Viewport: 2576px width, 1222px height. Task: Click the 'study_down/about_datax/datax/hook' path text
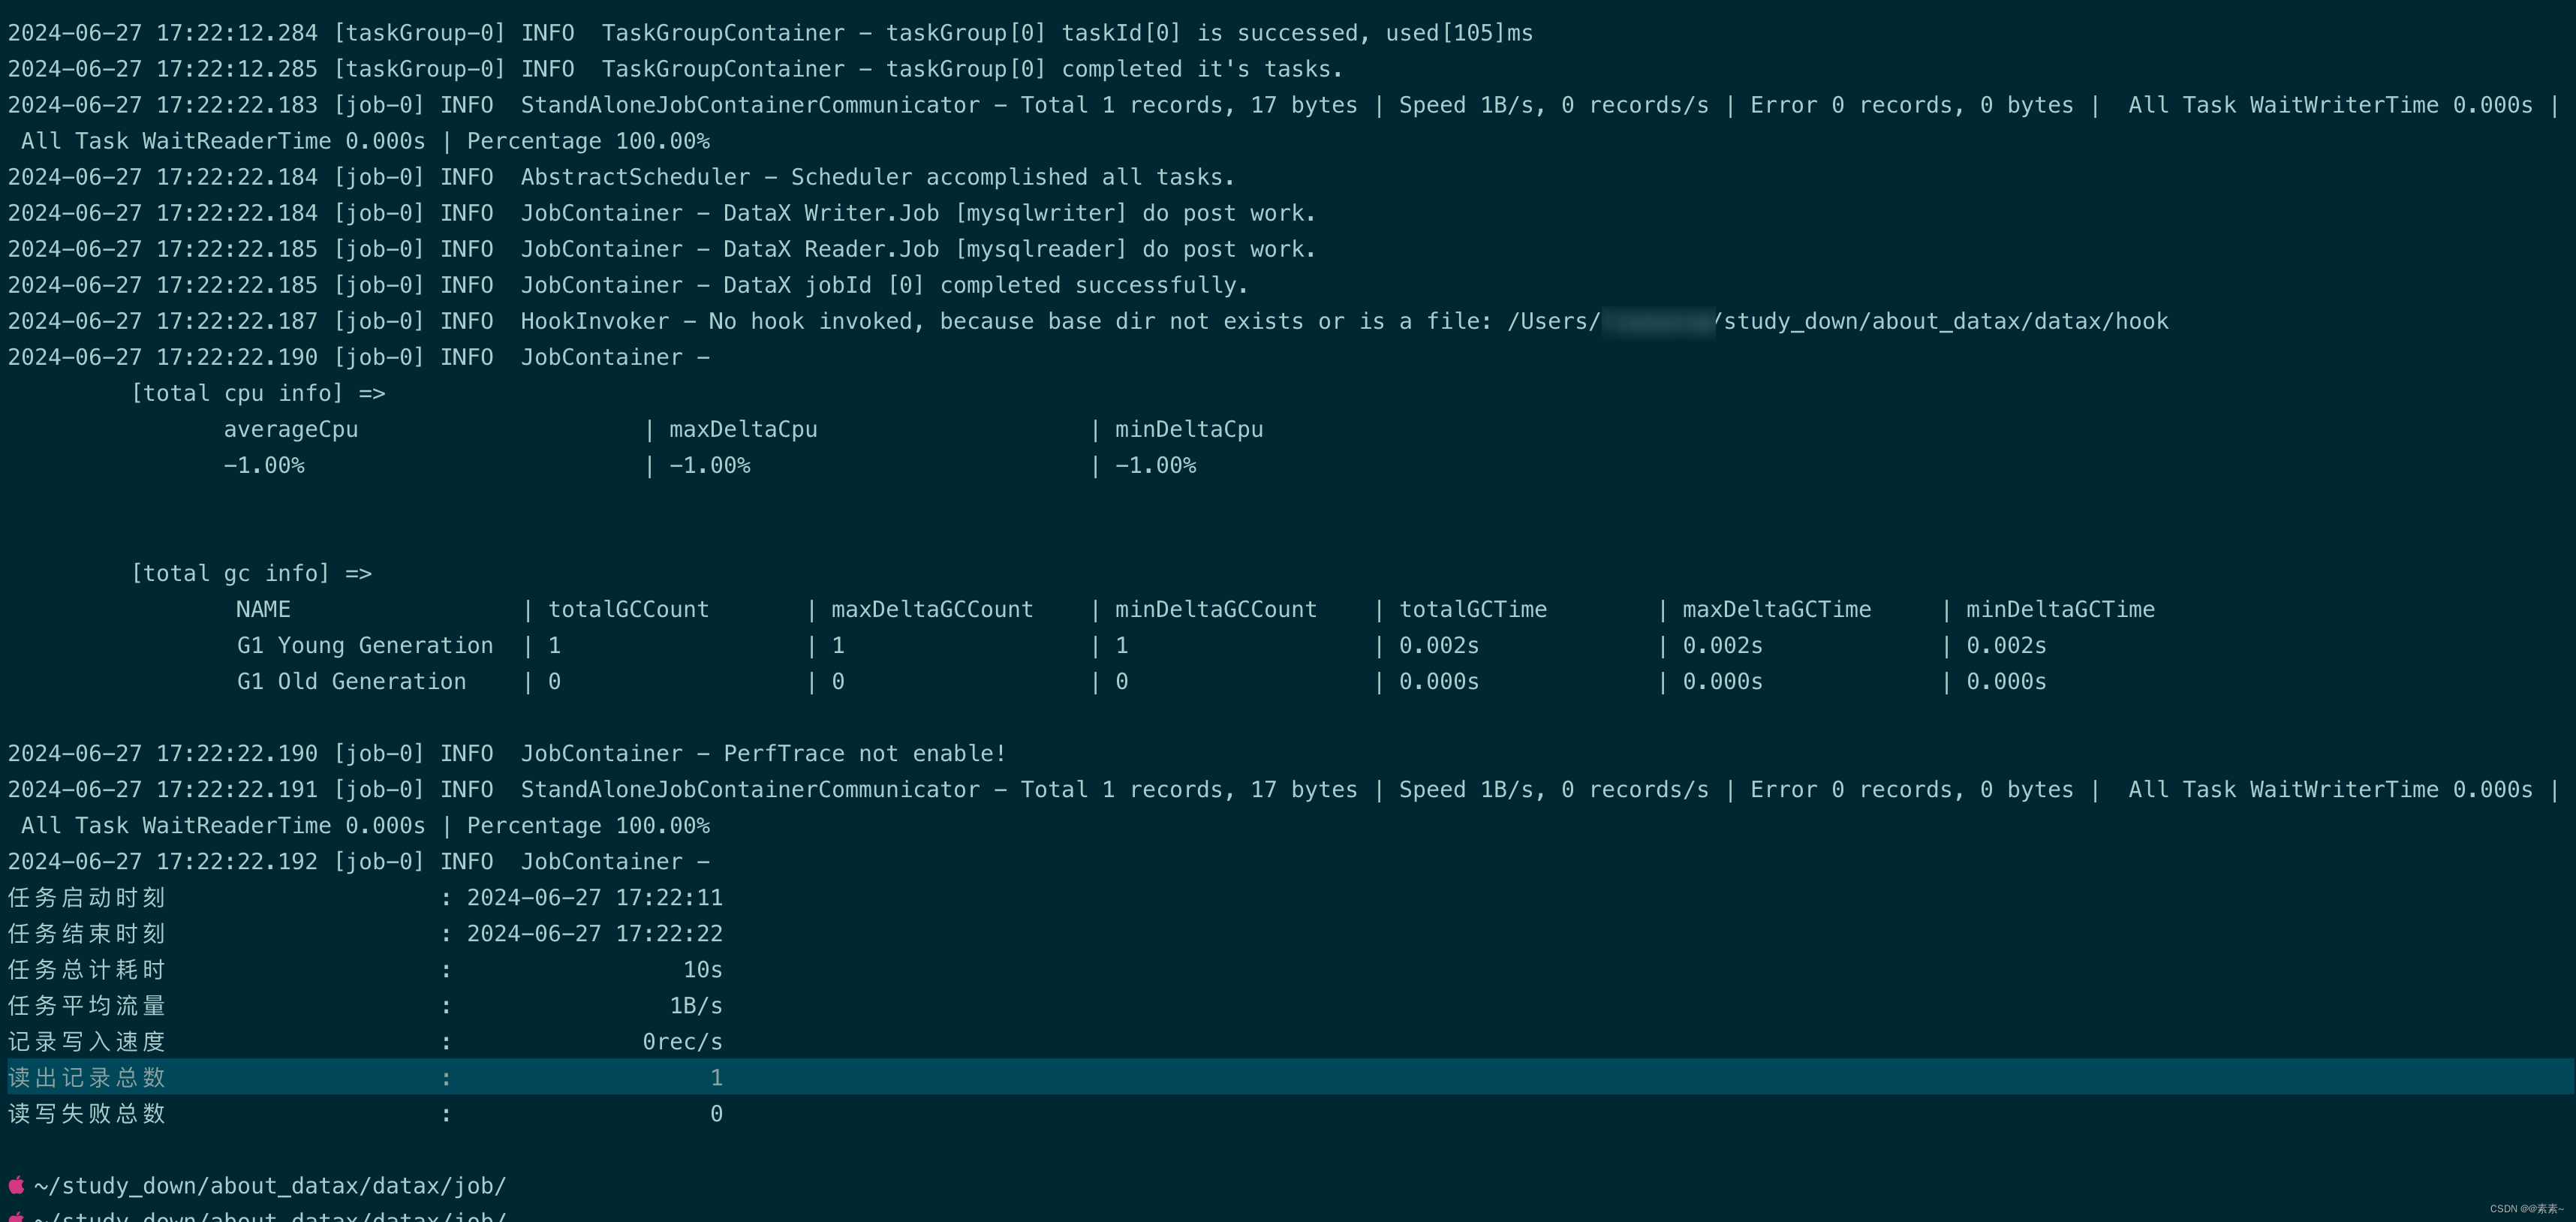[x=1946, y=321]
